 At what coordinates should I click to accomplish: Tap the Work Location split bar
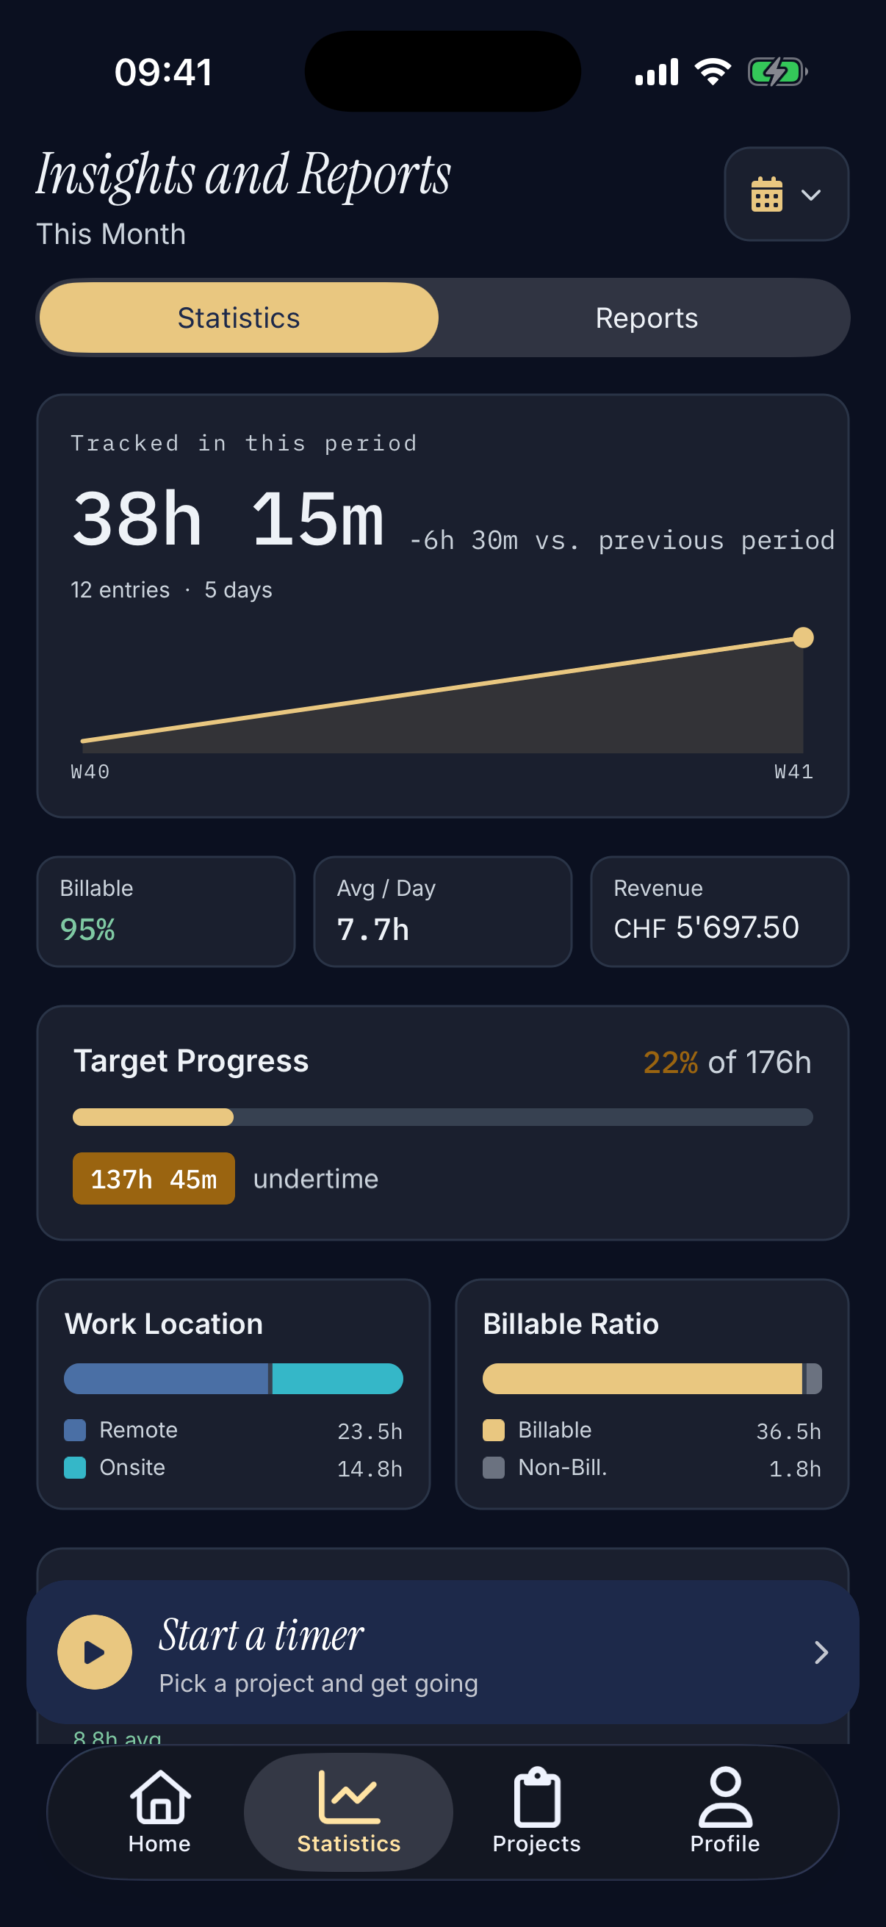click(x=234, y=1379)
